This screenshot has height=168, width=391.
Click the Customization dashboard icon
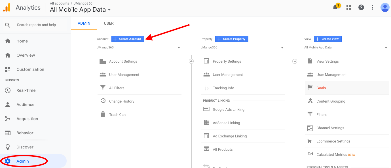tap(8, 69)
